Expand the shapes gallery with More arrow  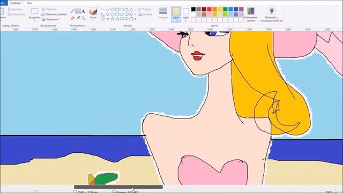coord(136,19)
